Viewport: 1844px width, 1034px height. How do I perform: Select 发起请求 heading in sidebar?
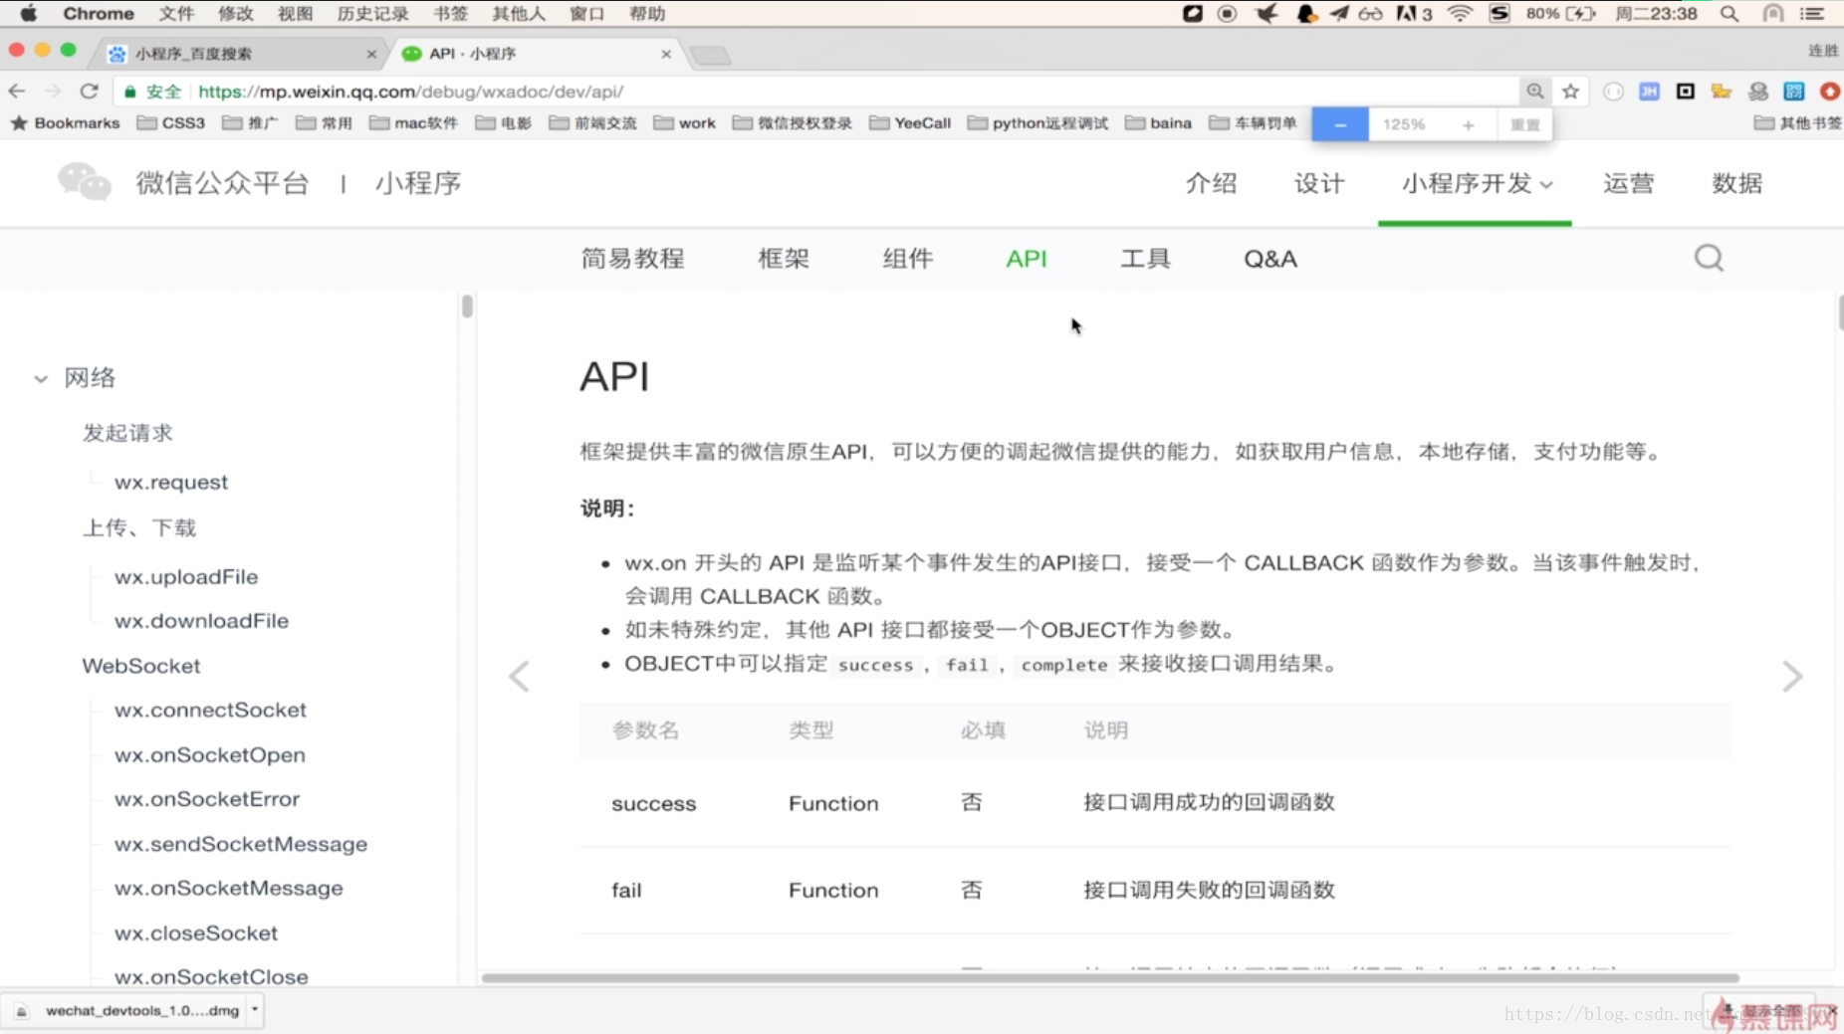[127, 433]
